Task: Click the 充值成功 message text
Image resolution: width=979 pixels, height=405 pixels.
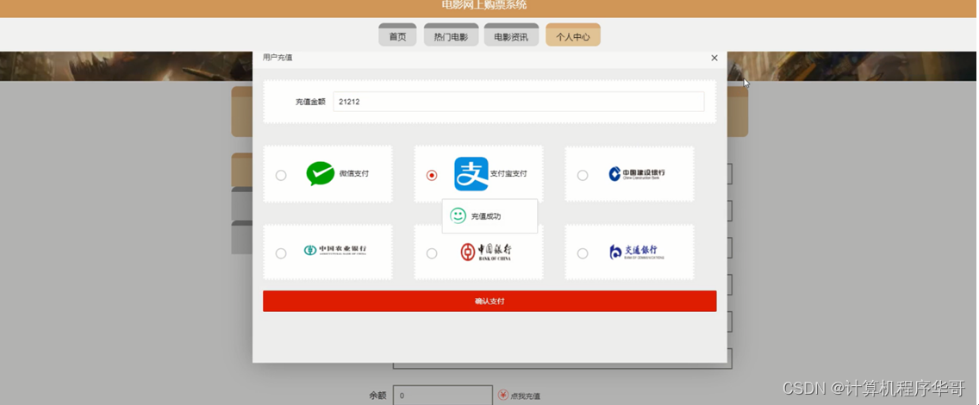Action: coord(486,216)
